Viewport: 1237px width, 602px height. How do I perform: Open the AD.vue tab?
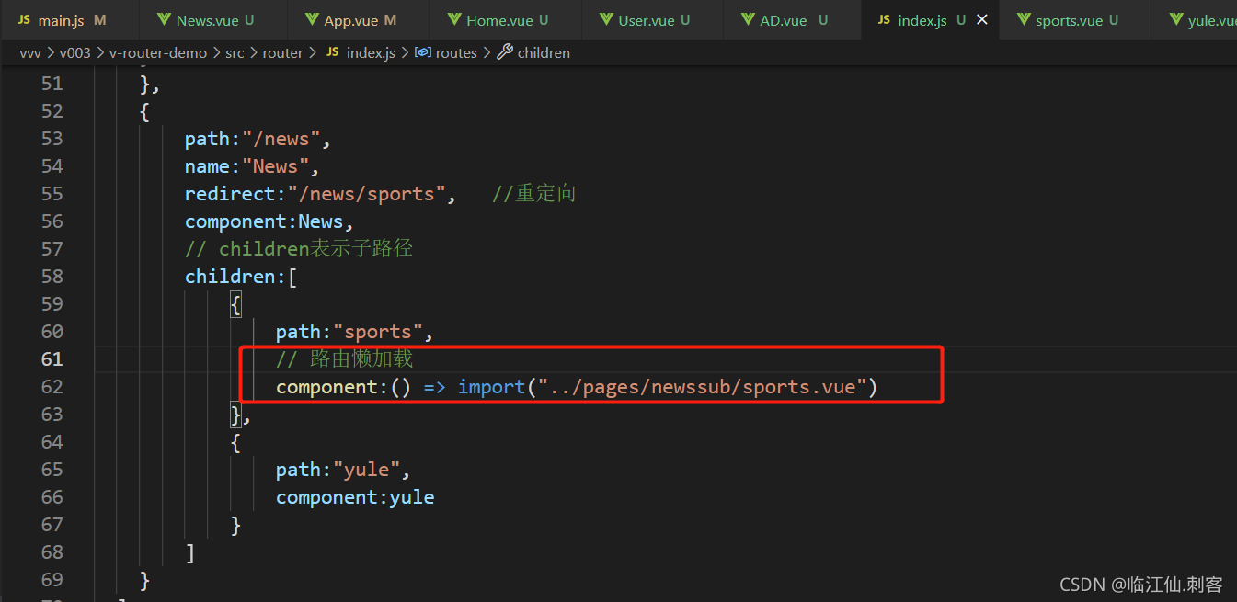click(793, 20)
